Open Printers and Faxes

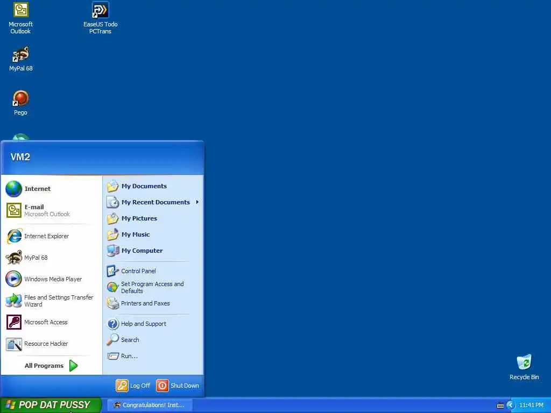pos(152,303)
